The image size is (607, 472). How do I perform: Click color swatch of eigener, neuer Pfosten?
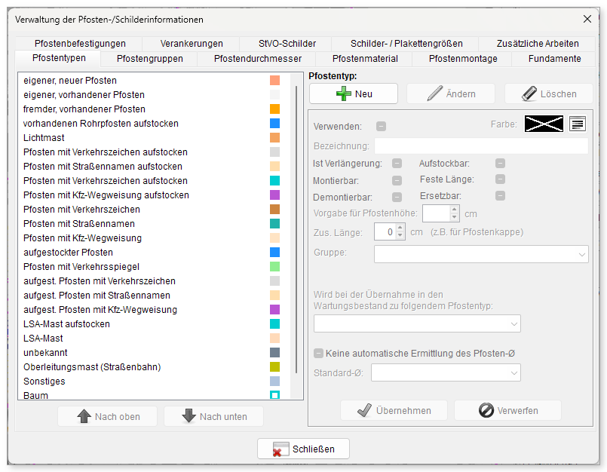point(275,80)
